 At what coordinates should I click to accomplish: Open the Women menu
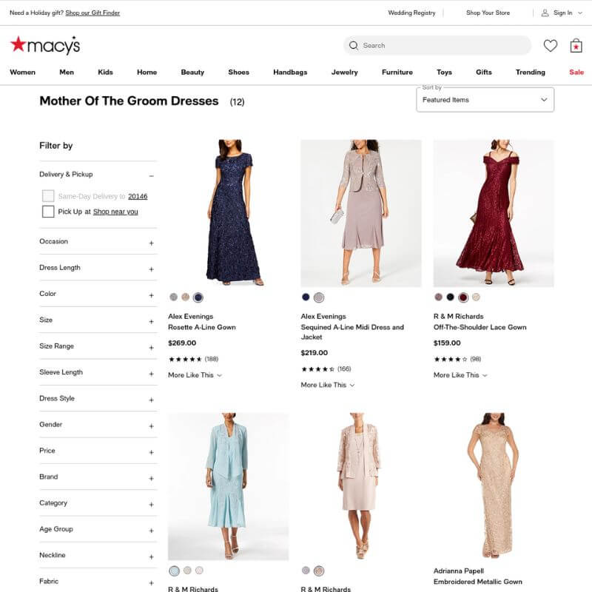click(23, 72)
